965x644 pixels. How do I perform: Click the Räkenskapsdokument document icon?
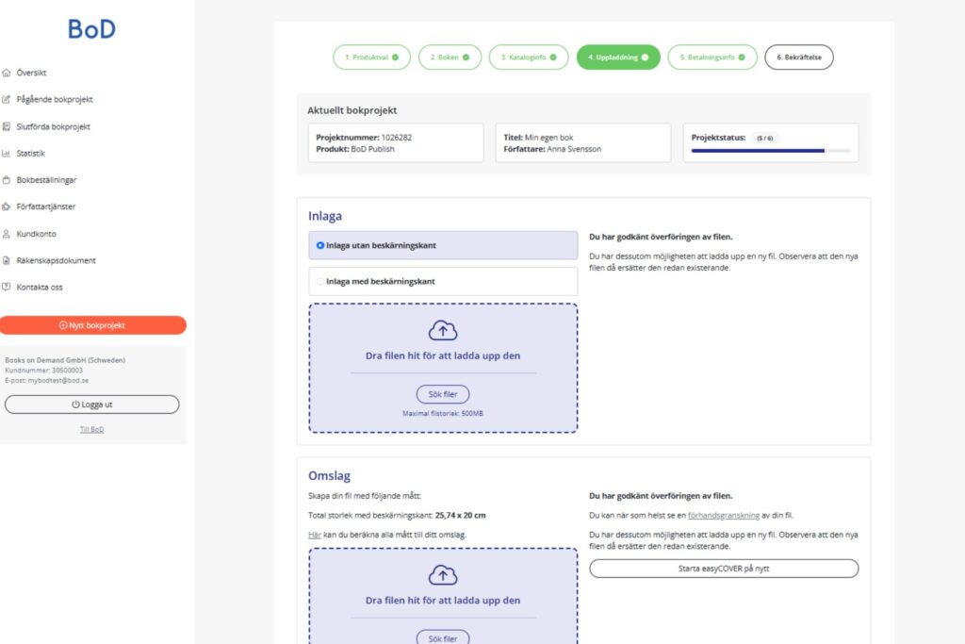pos(7,260)
